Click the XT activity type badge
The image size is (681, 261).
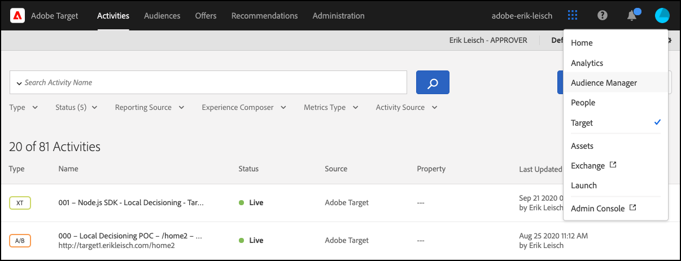click(20, 203)
